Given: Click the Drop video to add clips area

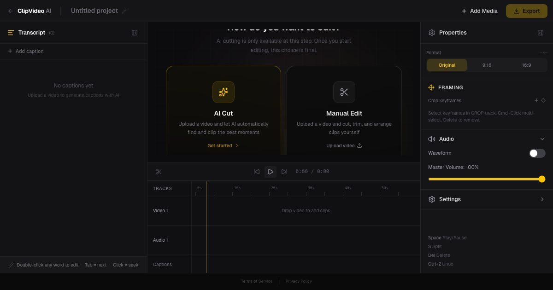Looking at the screenshot, I should click(x=306, y=211).
